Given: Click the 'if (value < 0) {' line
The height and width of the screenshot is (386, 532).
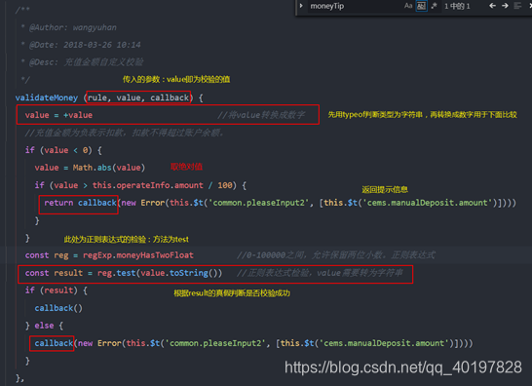Looking at the screenshot, I should click(x=63, y=150).
